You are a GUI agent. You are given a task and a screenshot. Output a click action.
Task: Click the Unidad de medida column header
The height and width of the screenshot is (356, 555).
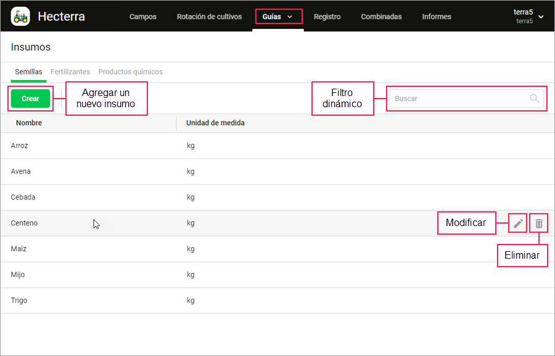pos(215,123)
